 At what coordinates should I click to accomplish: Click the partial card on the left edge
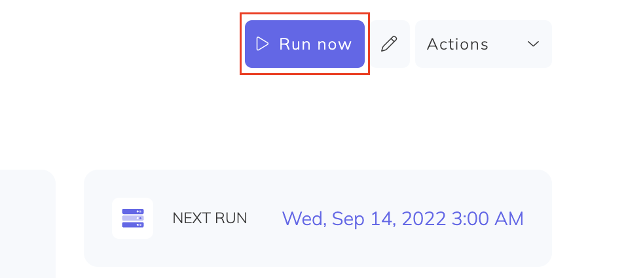pos(28,222)
